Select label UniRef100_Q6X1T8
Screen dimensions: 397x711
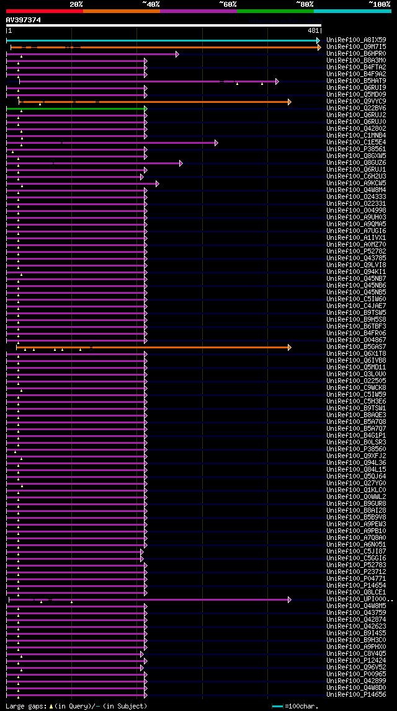[x=356, y=354]
